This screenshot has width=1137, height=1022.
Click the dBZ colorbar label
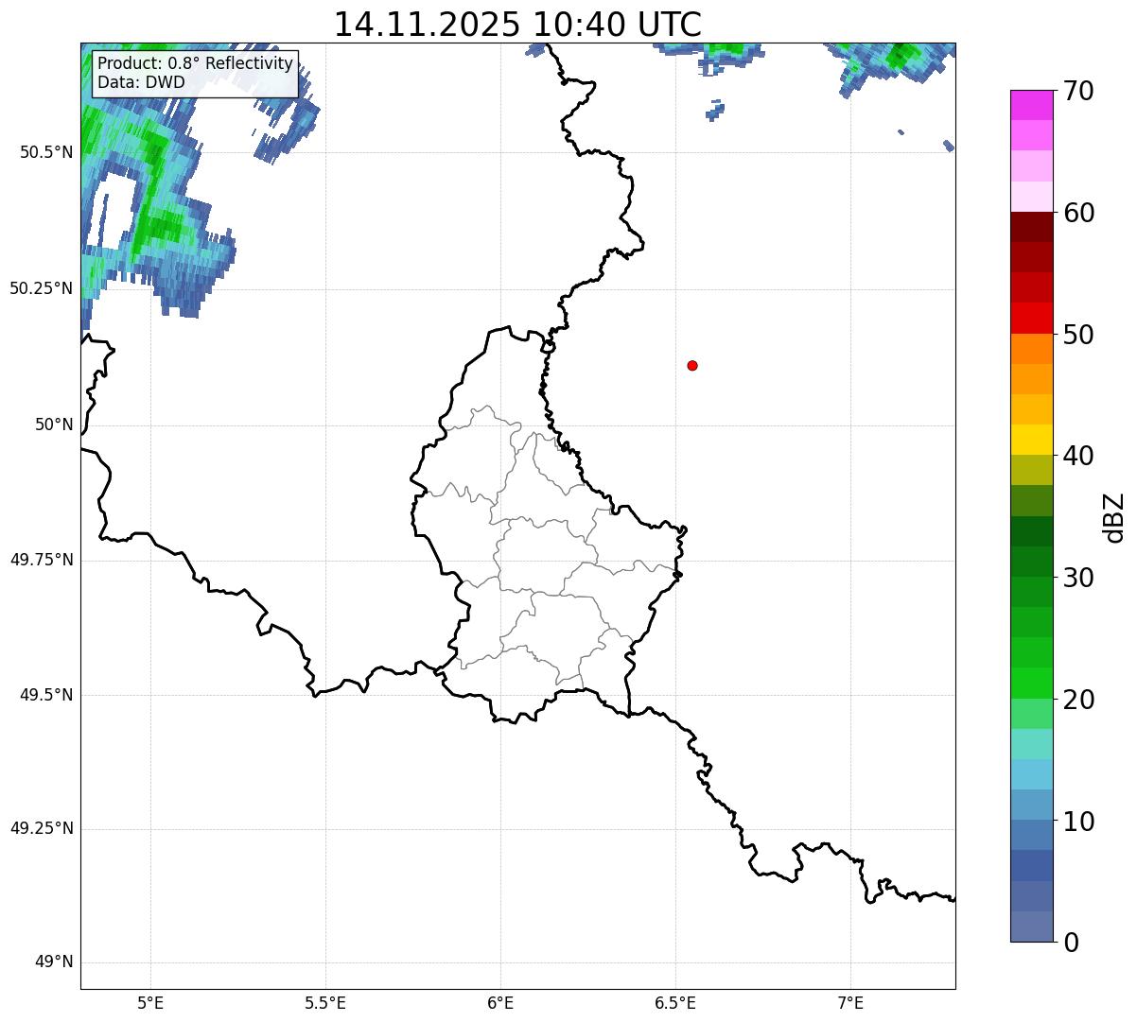tap(1114, 516)
